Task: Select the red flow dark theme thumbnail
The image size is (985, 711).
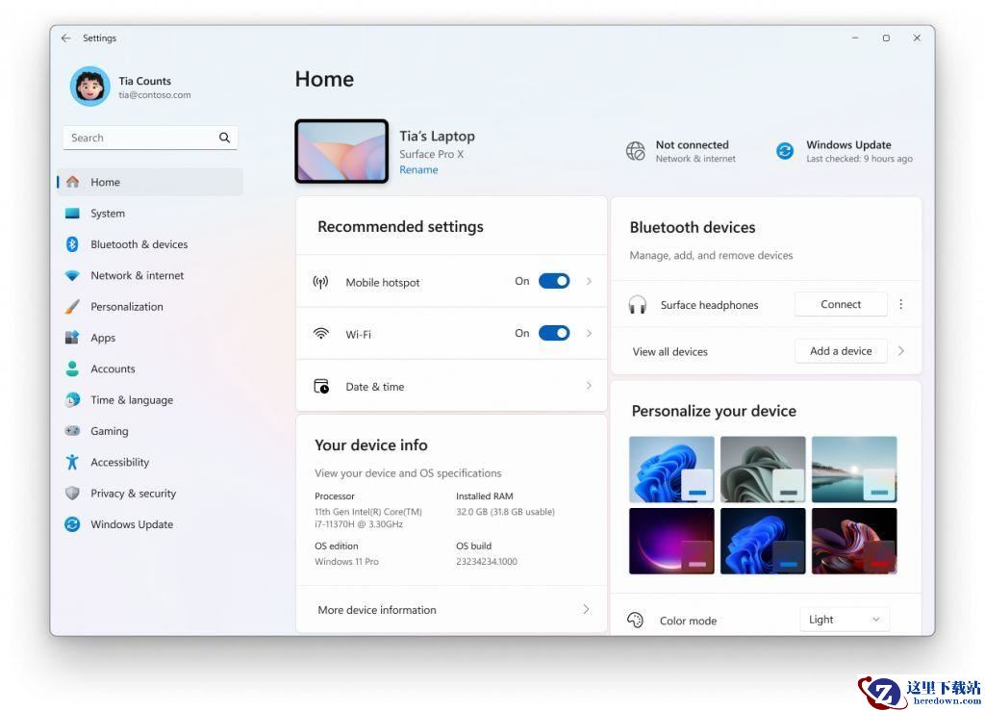Action: click(x=854, y=541)
